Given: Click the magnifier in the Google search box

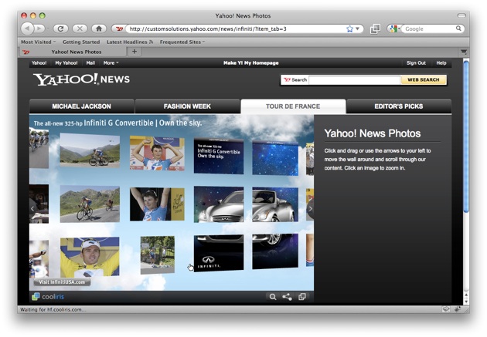Looking at the screenshot, I should 458,29.
